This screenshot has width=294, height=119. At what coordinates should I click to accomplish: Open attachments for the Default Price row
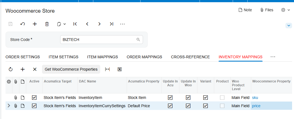tap(16, 106)
